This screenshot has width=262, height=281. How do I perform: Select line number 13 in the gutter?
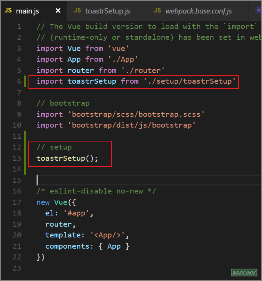coord(17,158)
